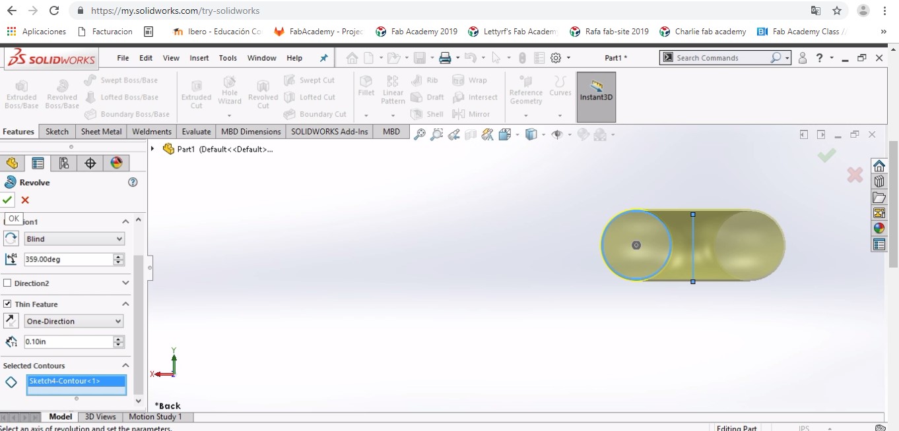Select Sketch4-Contour<1> in Selected Contours

point(77,381)
